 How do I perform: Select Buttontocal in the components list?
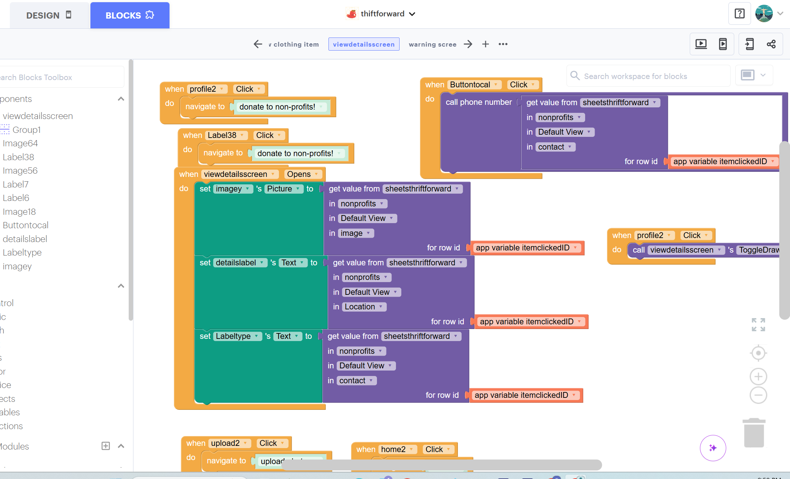[x=26, y=225]
